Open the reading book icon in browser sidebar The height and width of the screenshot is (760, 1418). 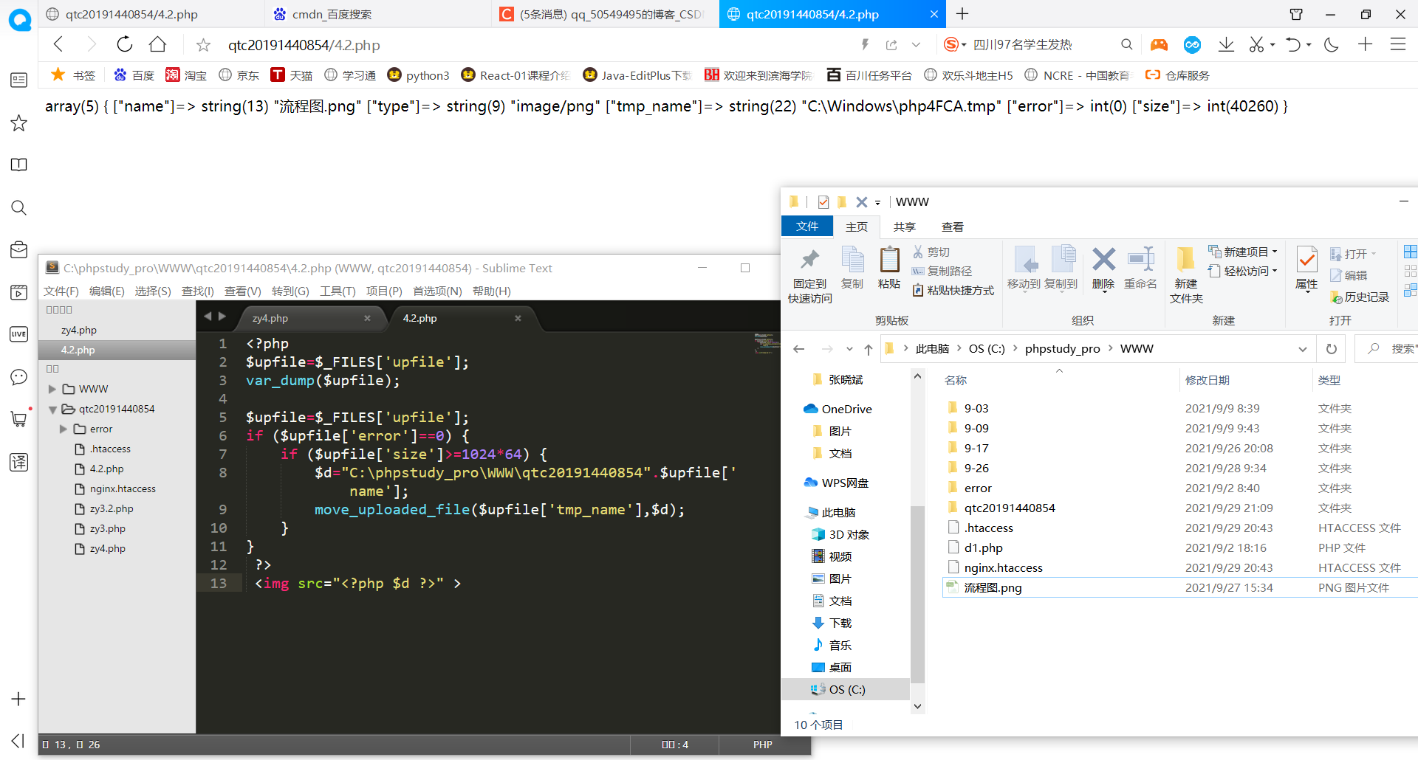point(19,165)
